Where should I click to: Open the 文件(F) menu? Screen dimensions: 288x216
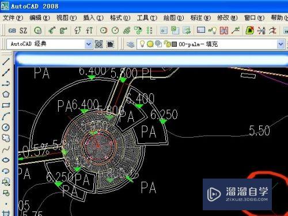point(13,18)
